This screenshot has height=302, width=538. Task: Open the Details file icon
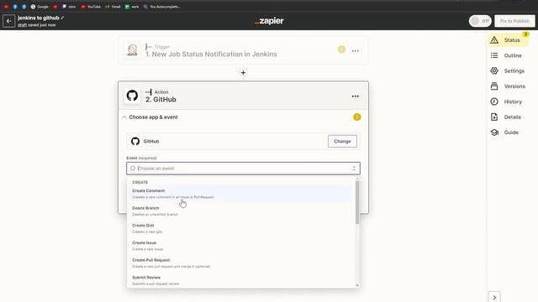pos(494,117)
